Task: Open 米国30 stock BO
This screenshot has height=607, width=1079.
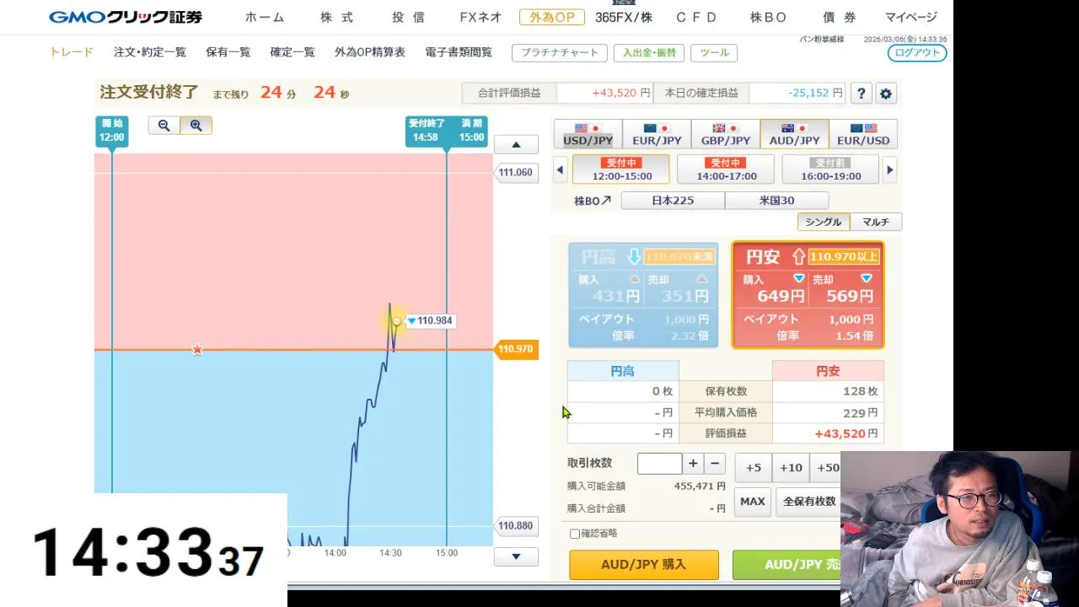Action: pyautogui.click(x=776, y=201)
